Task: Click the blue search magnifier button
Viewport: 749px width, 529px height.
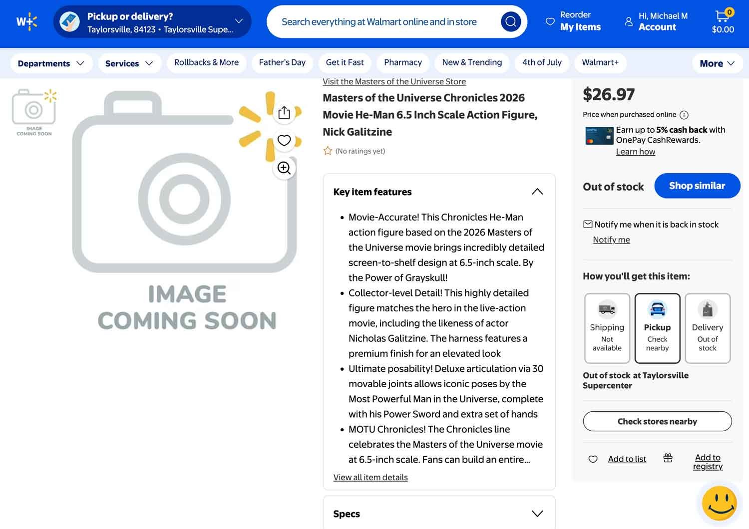Action: point(511,21)
